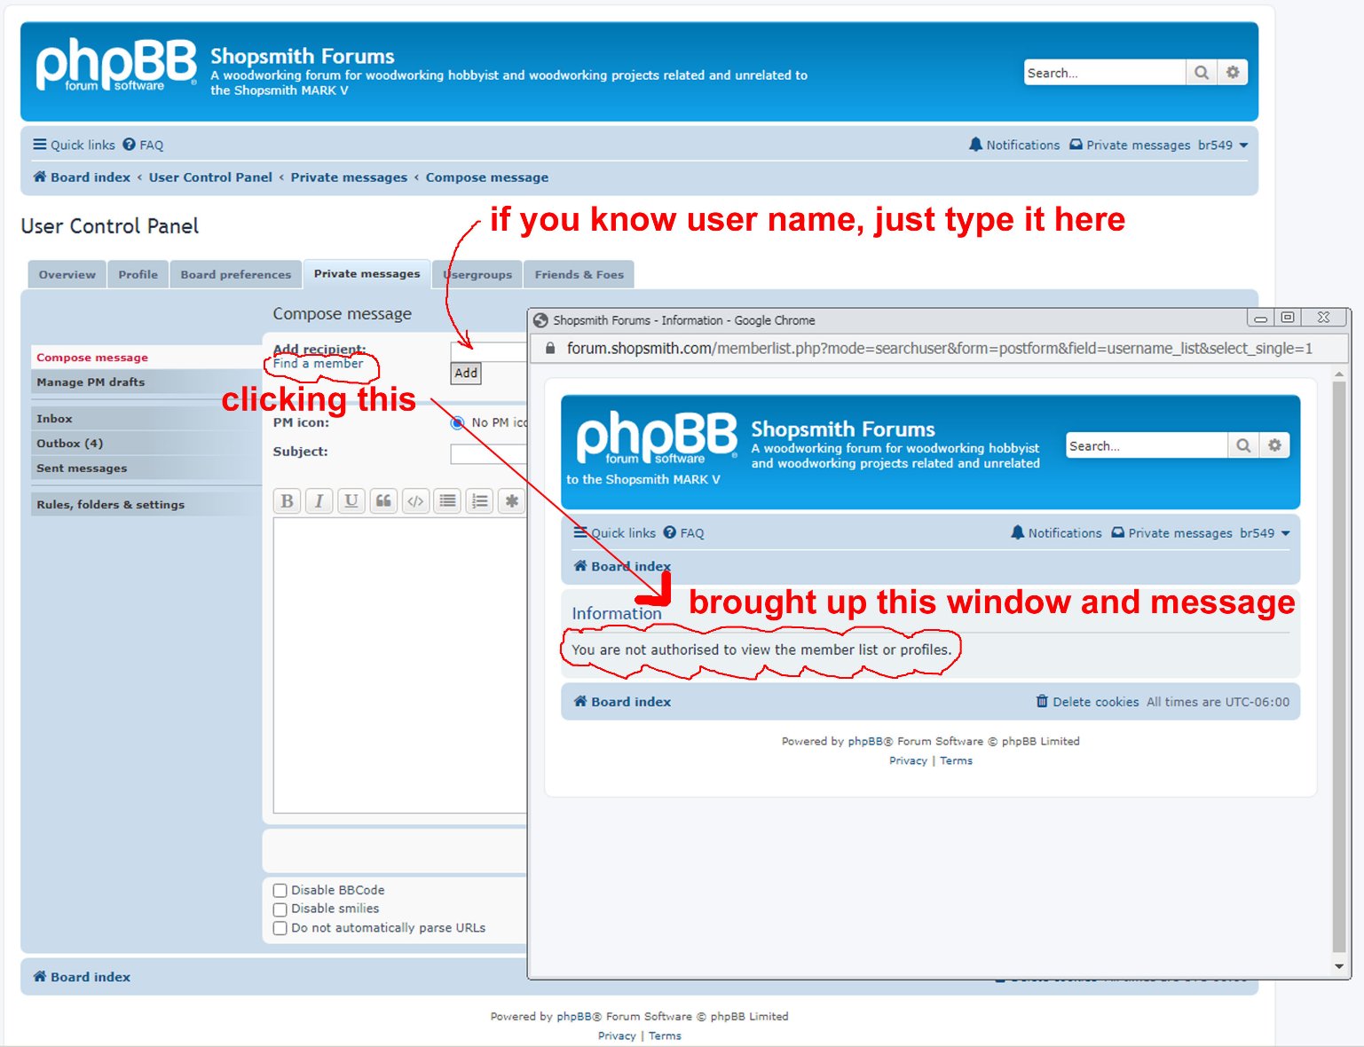Open Terms link in main page footer

pos(665,1036)
